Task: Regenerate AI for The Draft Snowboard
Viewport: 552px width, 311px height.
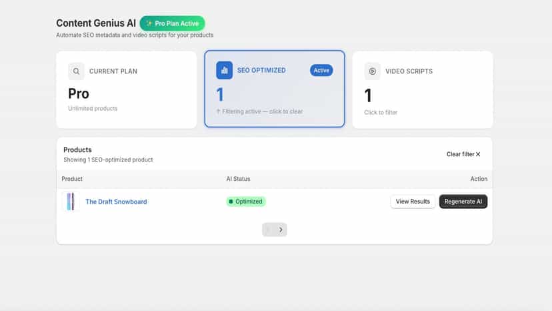Action: point(463,202)
